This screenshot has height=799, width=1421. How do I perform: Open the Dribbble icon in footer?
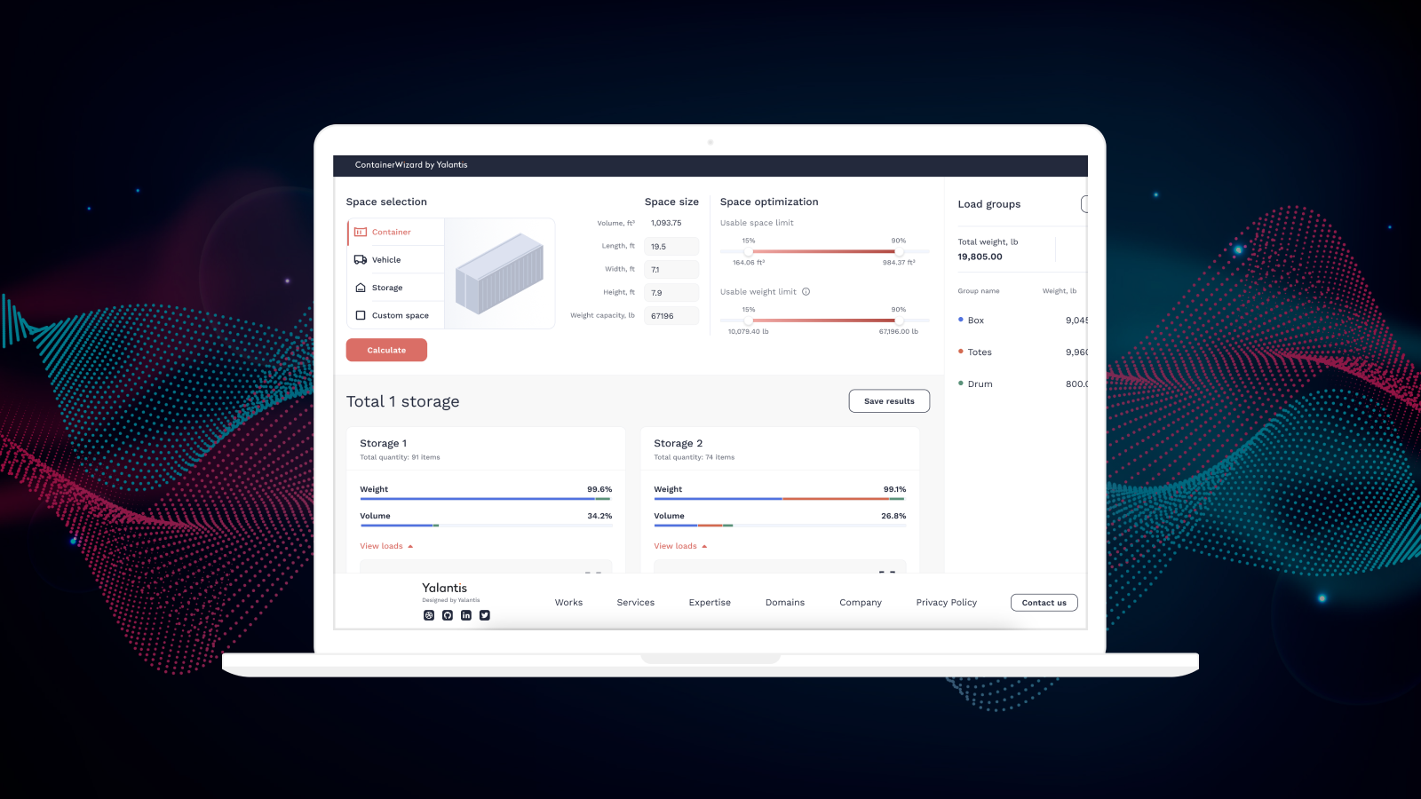point(429,615)
